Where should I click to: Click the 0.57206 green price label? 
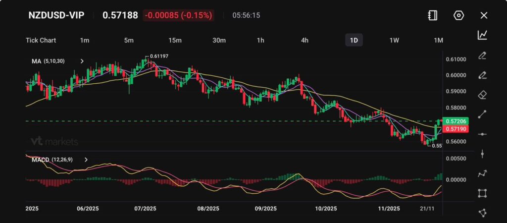pyautogui.click(x=455, y=121)
